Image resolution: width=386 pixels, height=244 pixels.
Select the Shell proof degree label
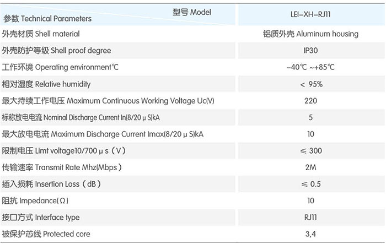pos(56,51)
